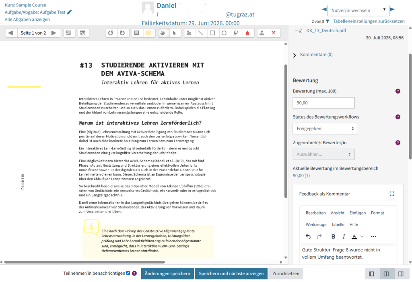Undo last edit in feedback editor
Viewport: 412px width, 282px height.
(308, 237)
